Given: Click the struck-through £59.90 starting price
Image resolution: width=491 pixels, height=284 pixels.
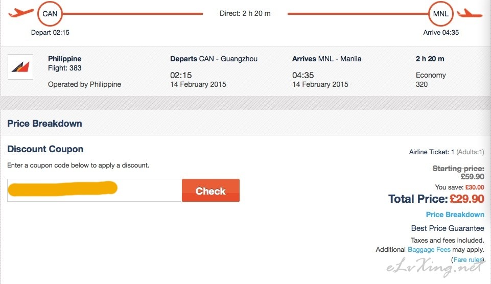Looking at the screenshot, I should [472, 177].
